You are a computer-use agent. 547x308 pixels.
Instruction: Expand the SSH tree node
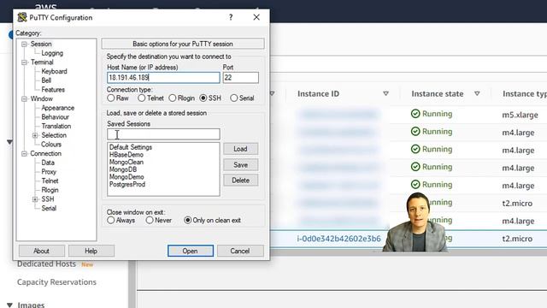(35, 199)
